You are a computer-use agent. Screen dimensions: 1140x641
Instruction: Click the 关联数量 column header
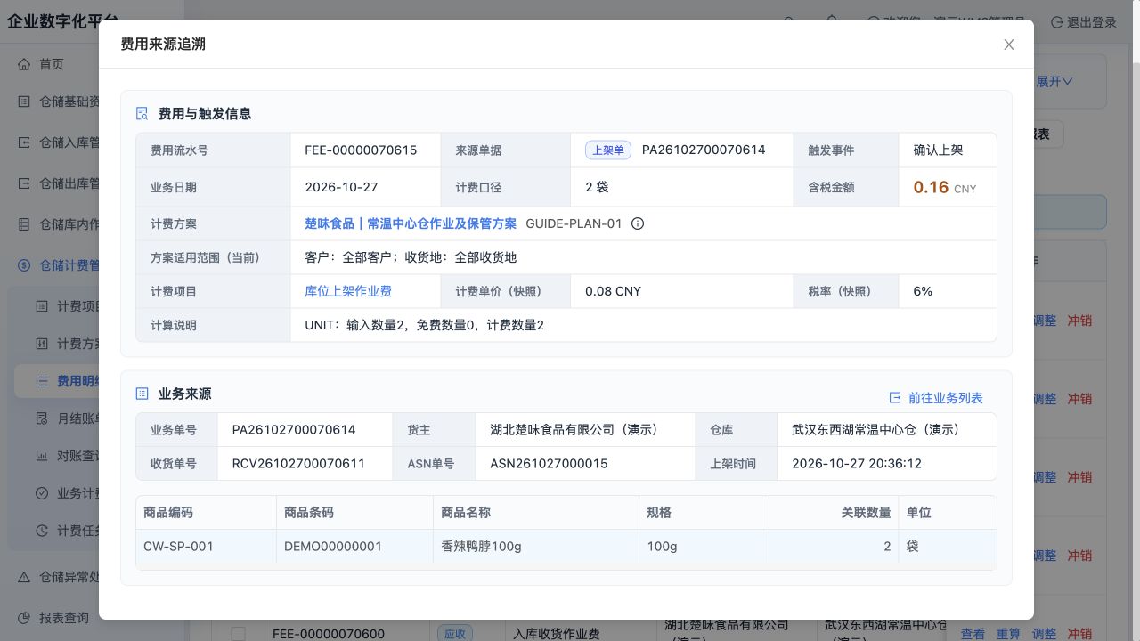(835, 513)
